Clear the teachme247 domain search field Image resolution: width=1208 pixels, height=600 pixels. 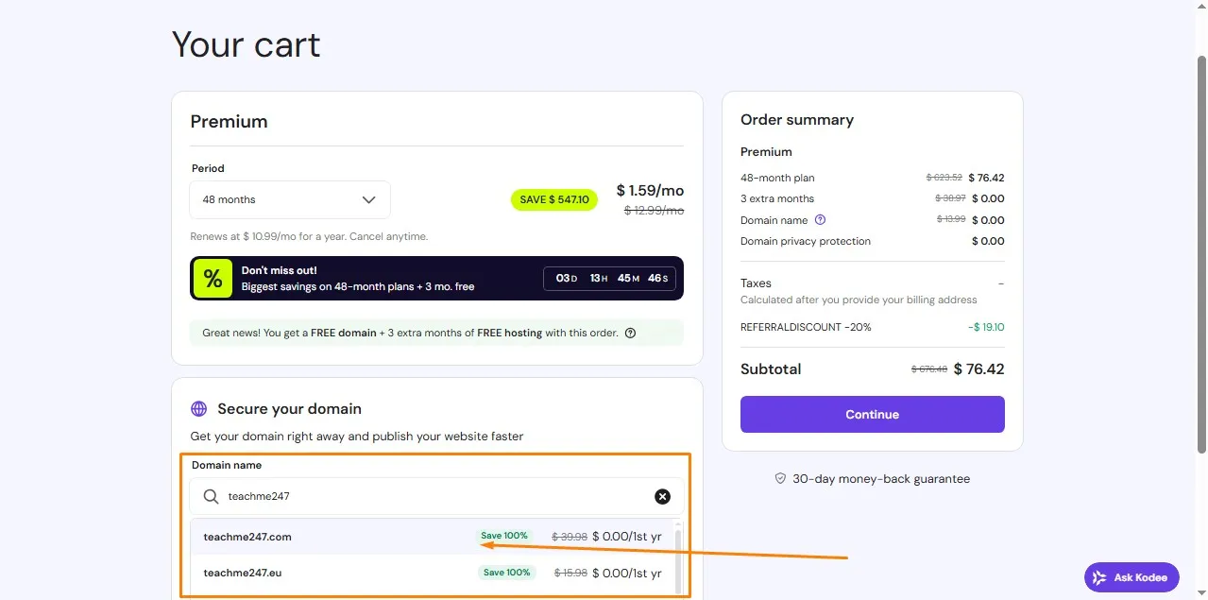pos(662,496)
